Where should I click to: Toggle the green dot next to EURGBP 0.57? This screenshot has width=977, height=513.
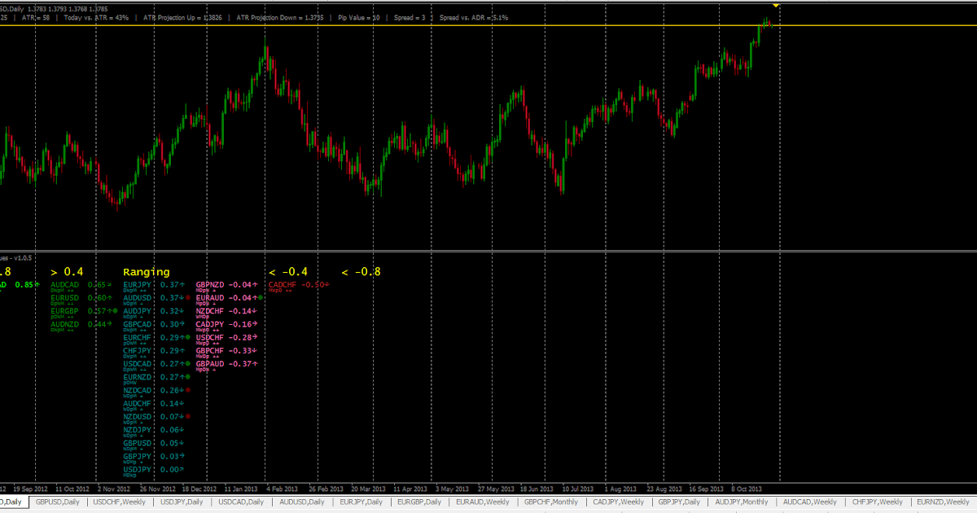point(114,310)
